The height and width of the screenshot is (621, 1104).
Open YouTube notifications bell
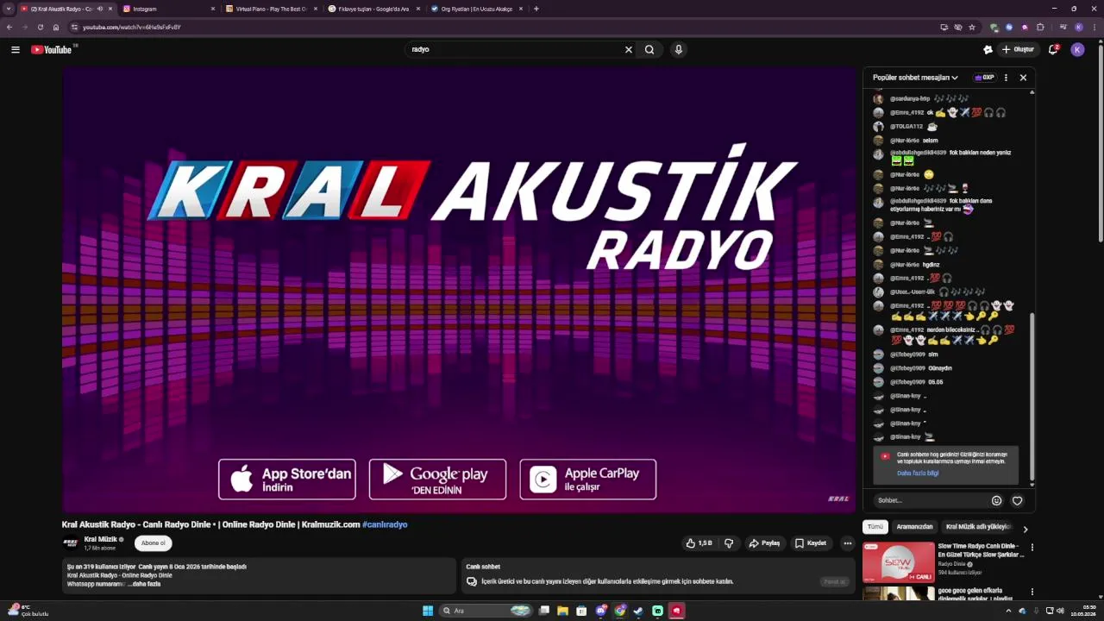click(x=1053, y=49)
